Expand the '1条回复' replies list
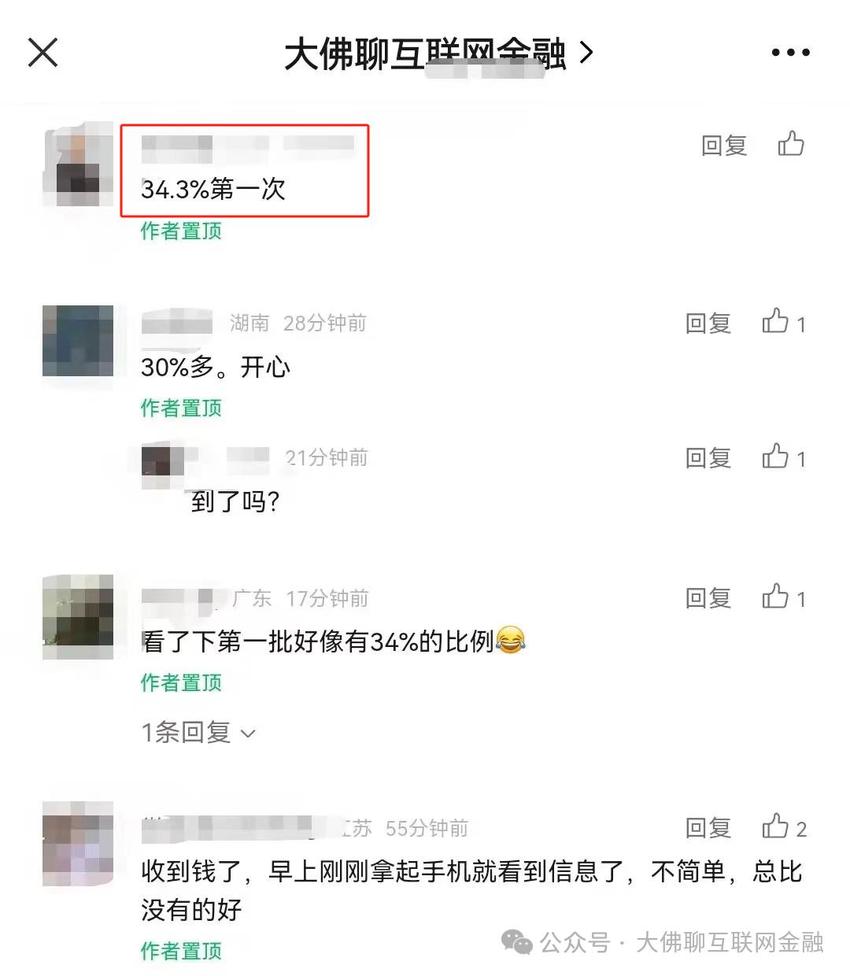Screen dimensions: 850x976 pos(198,733)
